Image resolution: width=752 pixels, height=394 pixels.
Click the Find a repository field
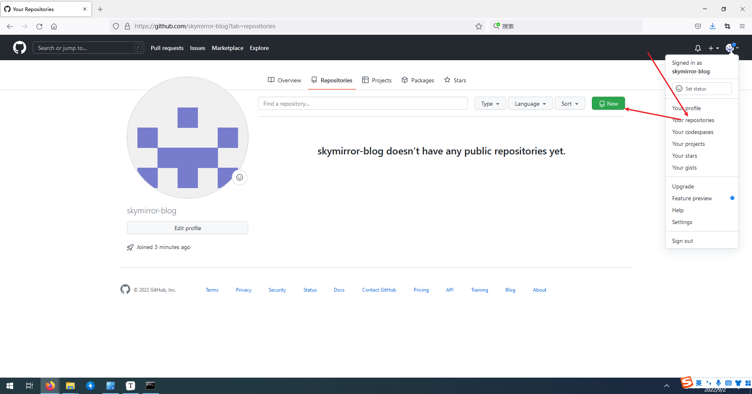coord(363,104)
